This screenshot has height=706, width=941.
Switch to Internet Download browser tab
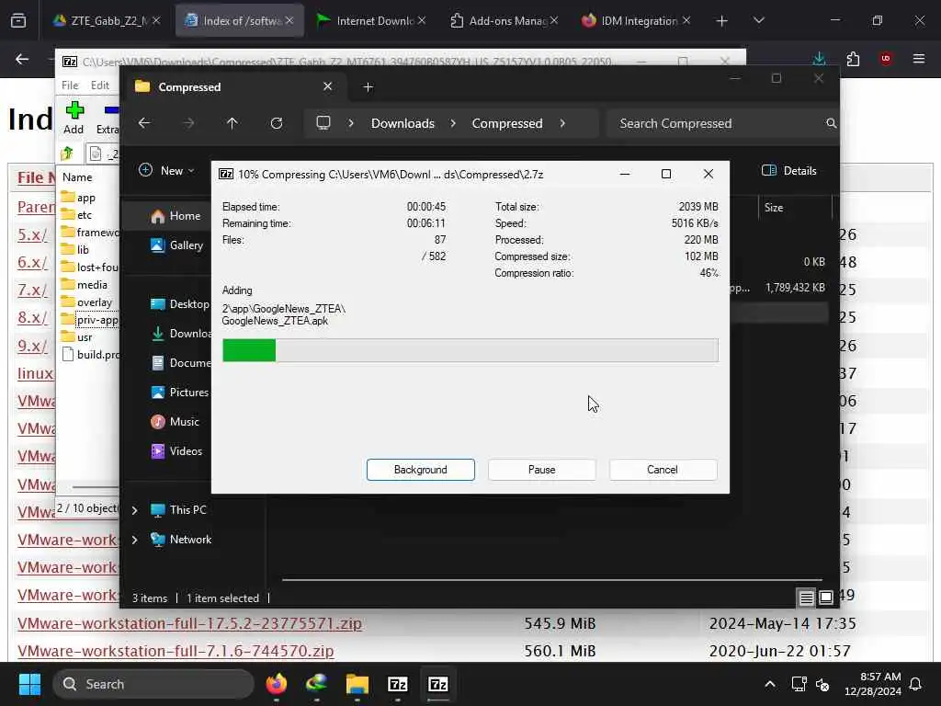[x=371, y=20]
